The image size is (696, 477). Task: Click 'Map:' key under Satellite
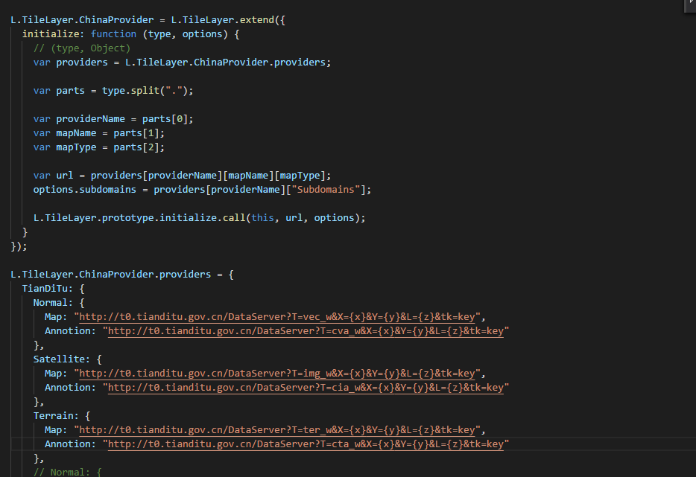[56, 374]
